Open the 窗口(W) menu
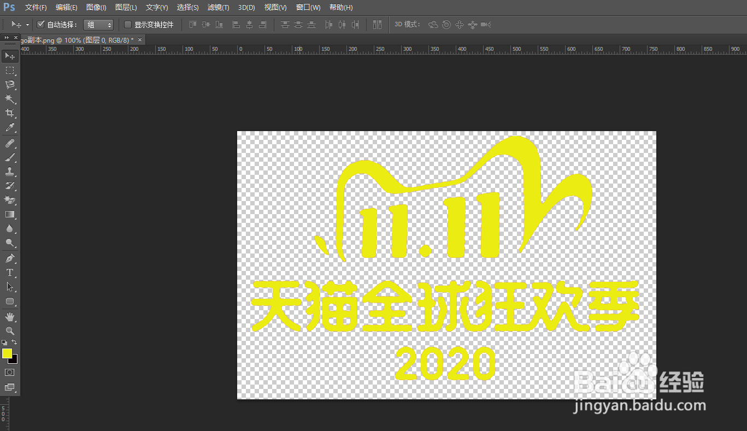This screenshot has height=431, width=747. pyautogui.click(x=308, y=8)
